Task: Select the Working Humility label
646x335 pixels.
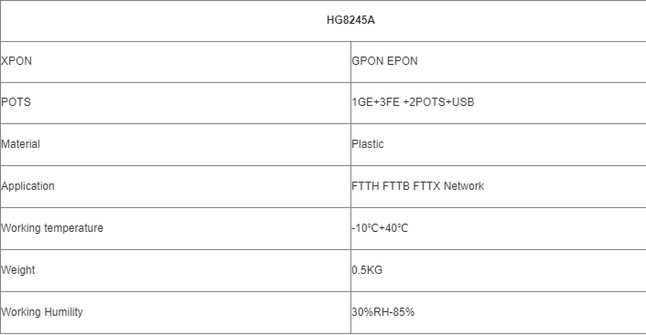Action: pyautogui.click(x=41, y=312)
